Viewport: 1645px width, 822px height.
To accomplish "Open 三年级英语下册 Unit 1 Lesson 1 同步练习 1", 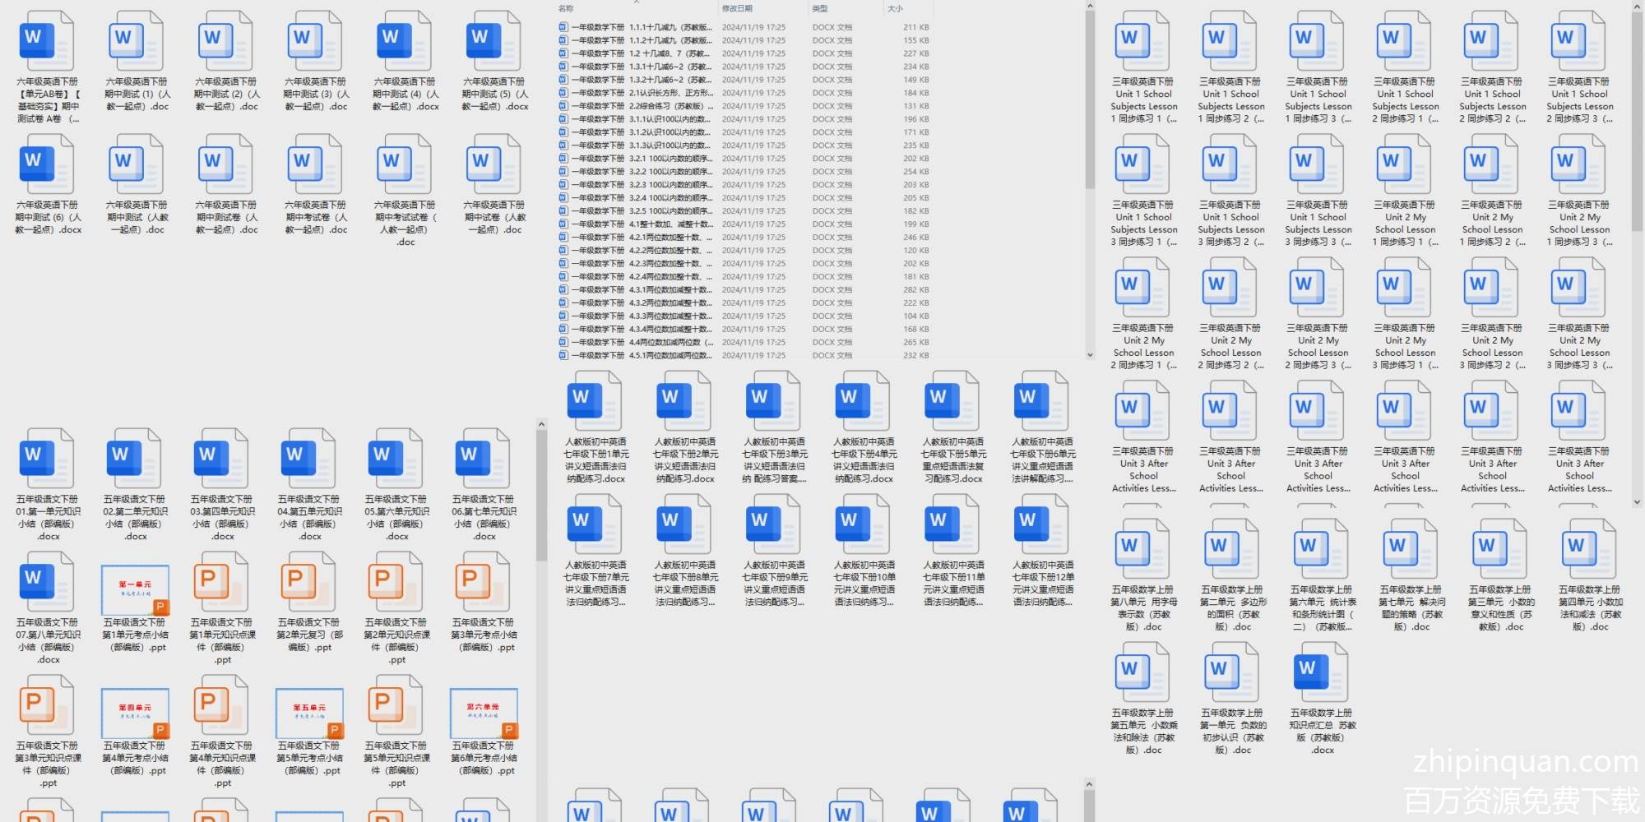I will (1143, 67).
